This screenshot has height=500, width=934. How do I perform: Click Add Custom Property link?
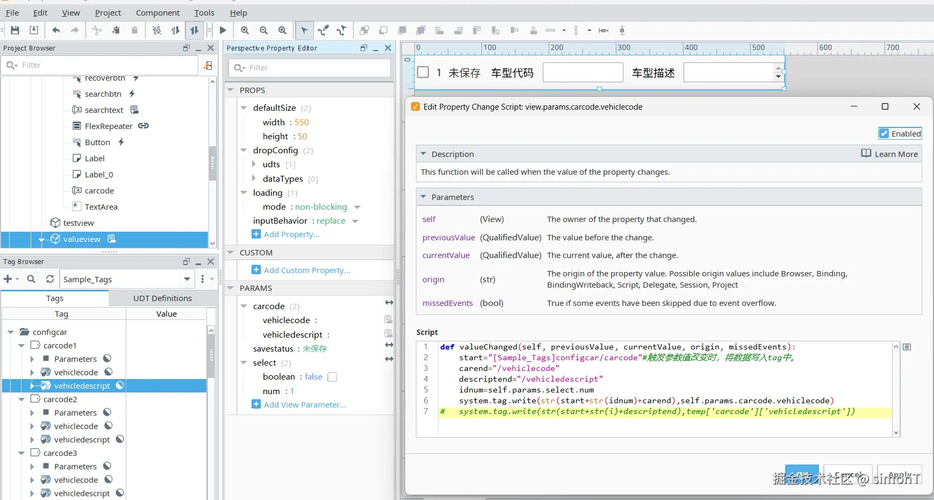point(306,270)
